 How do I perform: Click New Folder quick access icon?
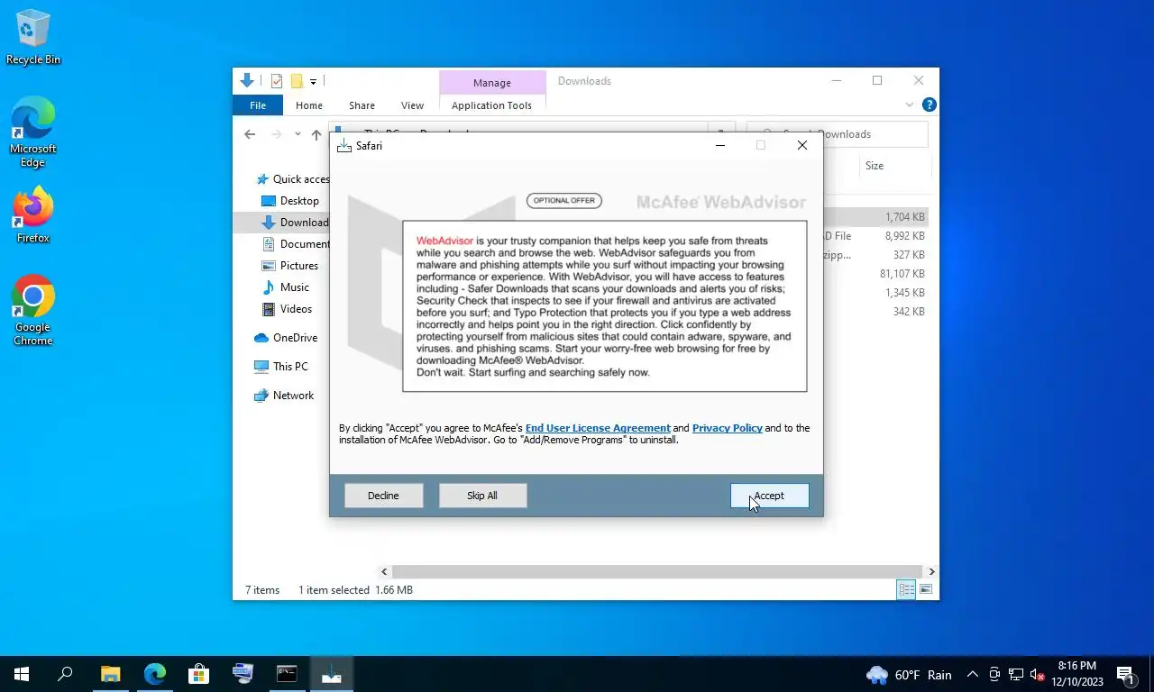(x=297, y=81)
